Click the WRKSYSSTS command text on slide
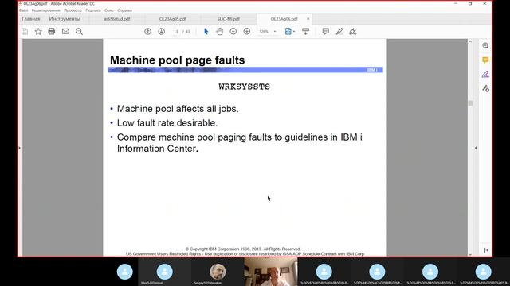The image size is (510, 286). (245, 87)
